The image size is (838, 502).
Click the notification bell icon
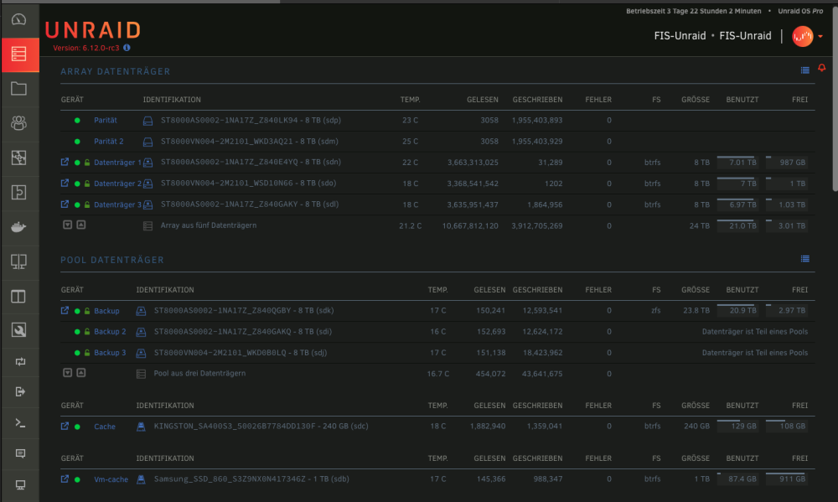pos(822,68)
